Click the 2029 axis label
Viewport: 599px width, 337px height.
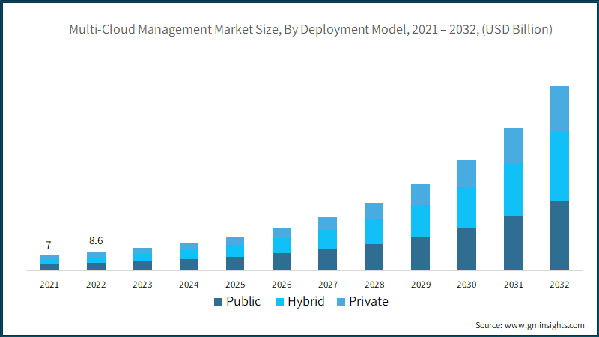[x=421, y=285]
